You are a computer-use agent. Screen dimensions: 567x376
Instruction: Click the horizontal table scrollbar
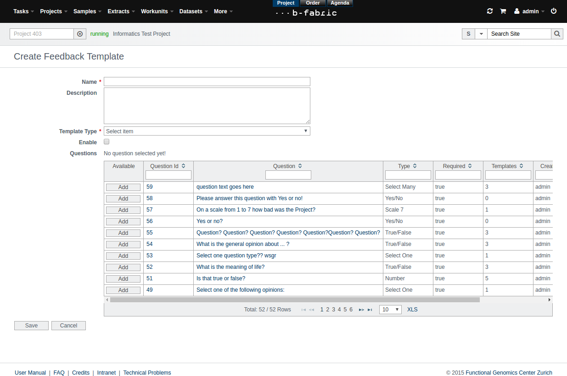tap(295, 300)
